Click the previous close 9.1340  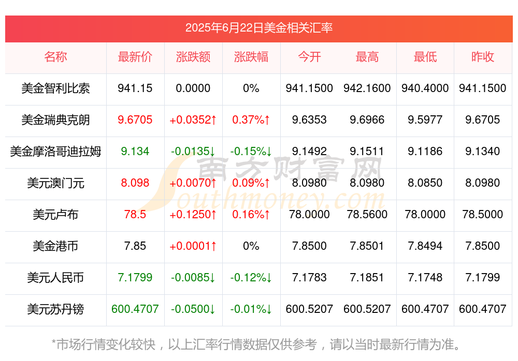pos(483,152)
